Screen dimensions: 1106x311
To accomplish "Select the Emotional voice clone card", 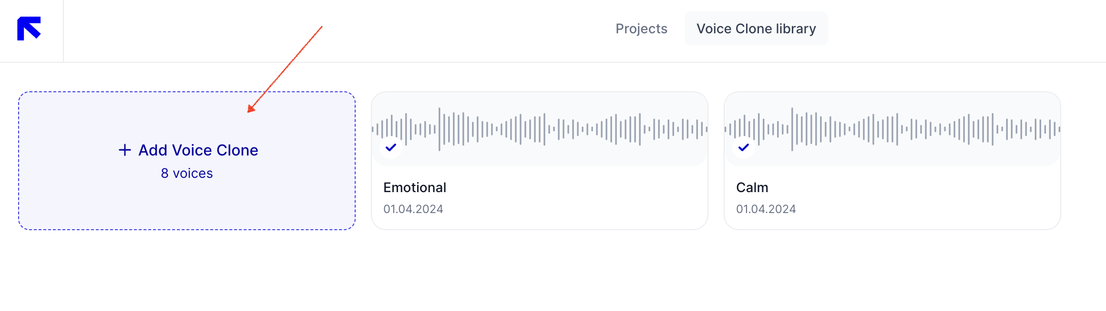I will [540, 161].
